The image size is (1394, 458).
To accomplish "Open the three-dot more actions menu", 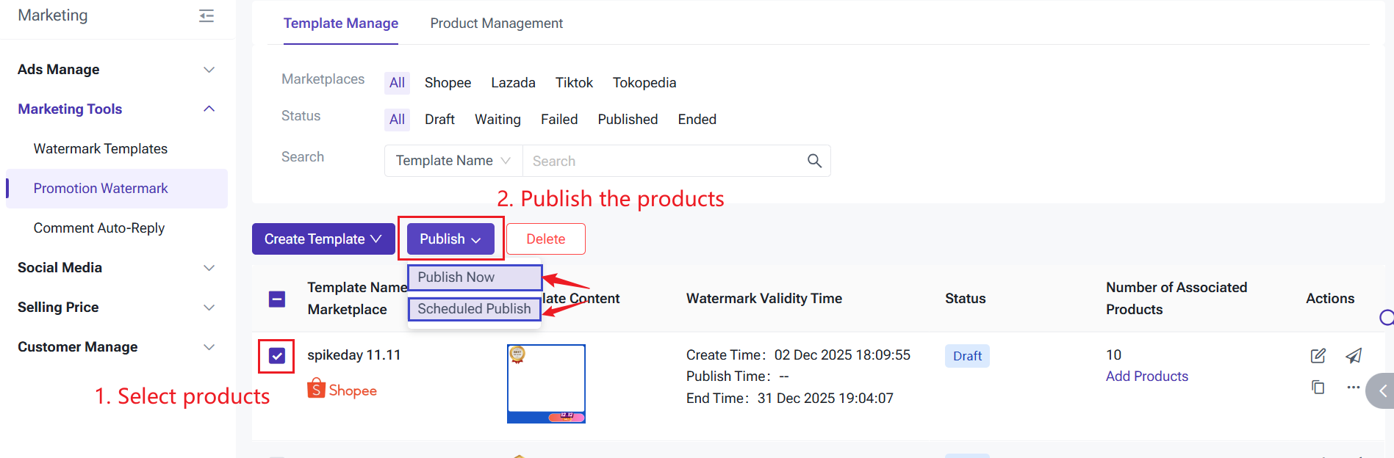I will [x=1353, y=387].
